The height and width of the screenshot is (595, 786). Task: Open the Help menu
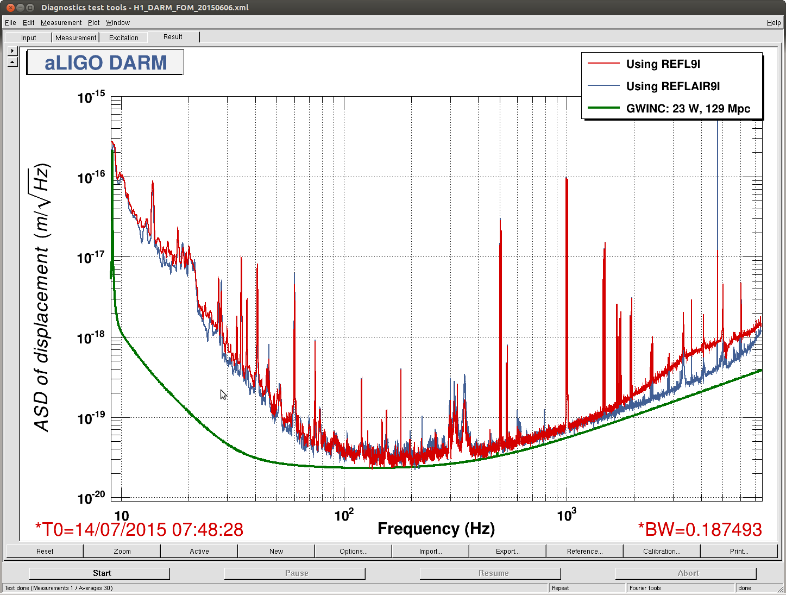(774, 23)
